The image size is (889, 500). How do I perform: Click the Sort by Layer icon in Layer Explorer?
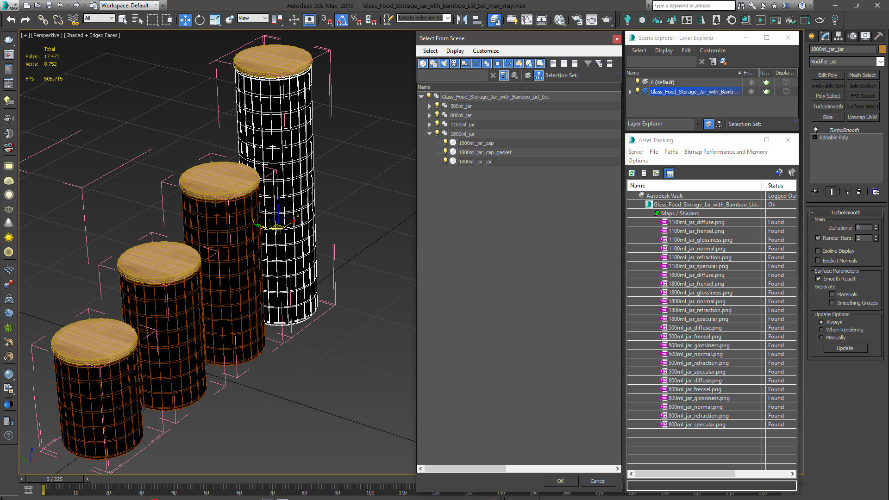pos(708,124)
